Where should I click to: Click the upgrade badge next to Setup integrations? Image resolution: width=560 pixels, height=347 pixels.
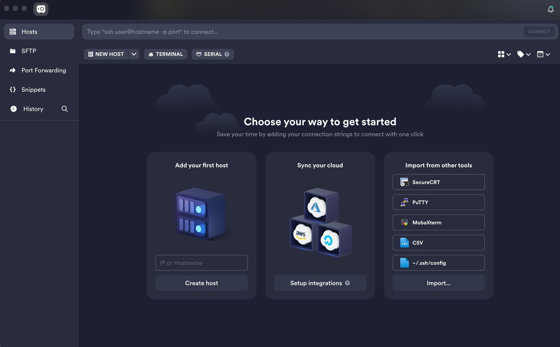(347, 283)
